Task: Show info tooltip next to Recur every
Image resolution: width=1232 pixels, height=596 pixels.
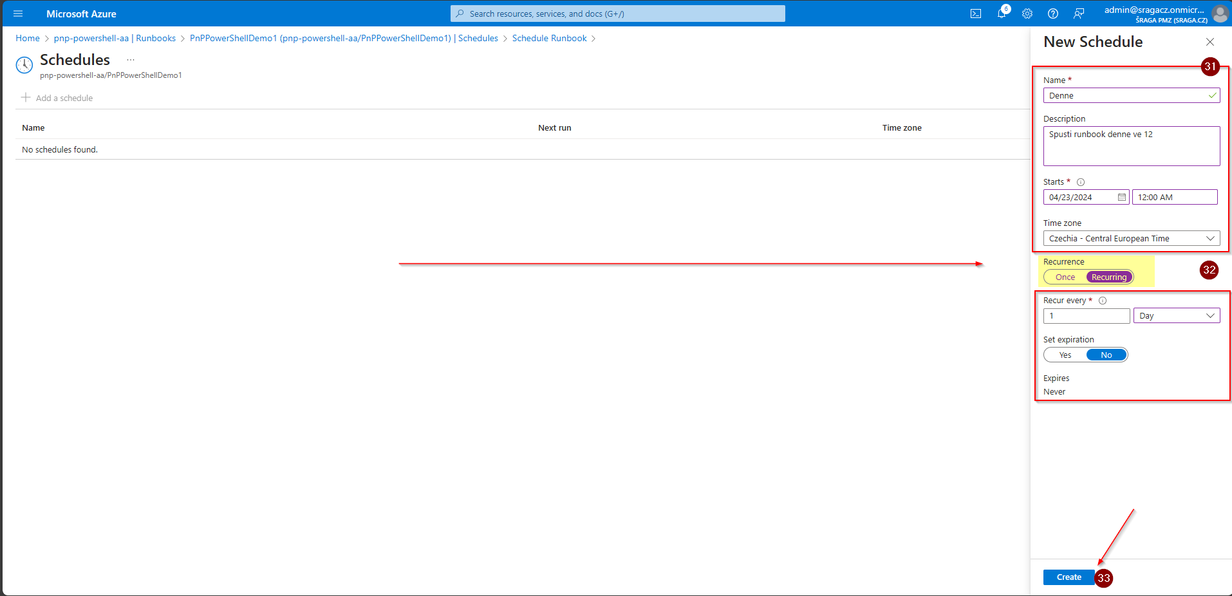Action: click(x=1103, y=301)
